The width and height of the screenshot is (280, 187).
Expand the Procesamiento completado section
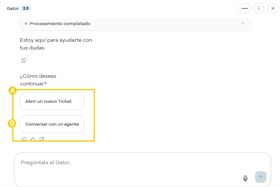pyautogui.click(x=135, y=24)
